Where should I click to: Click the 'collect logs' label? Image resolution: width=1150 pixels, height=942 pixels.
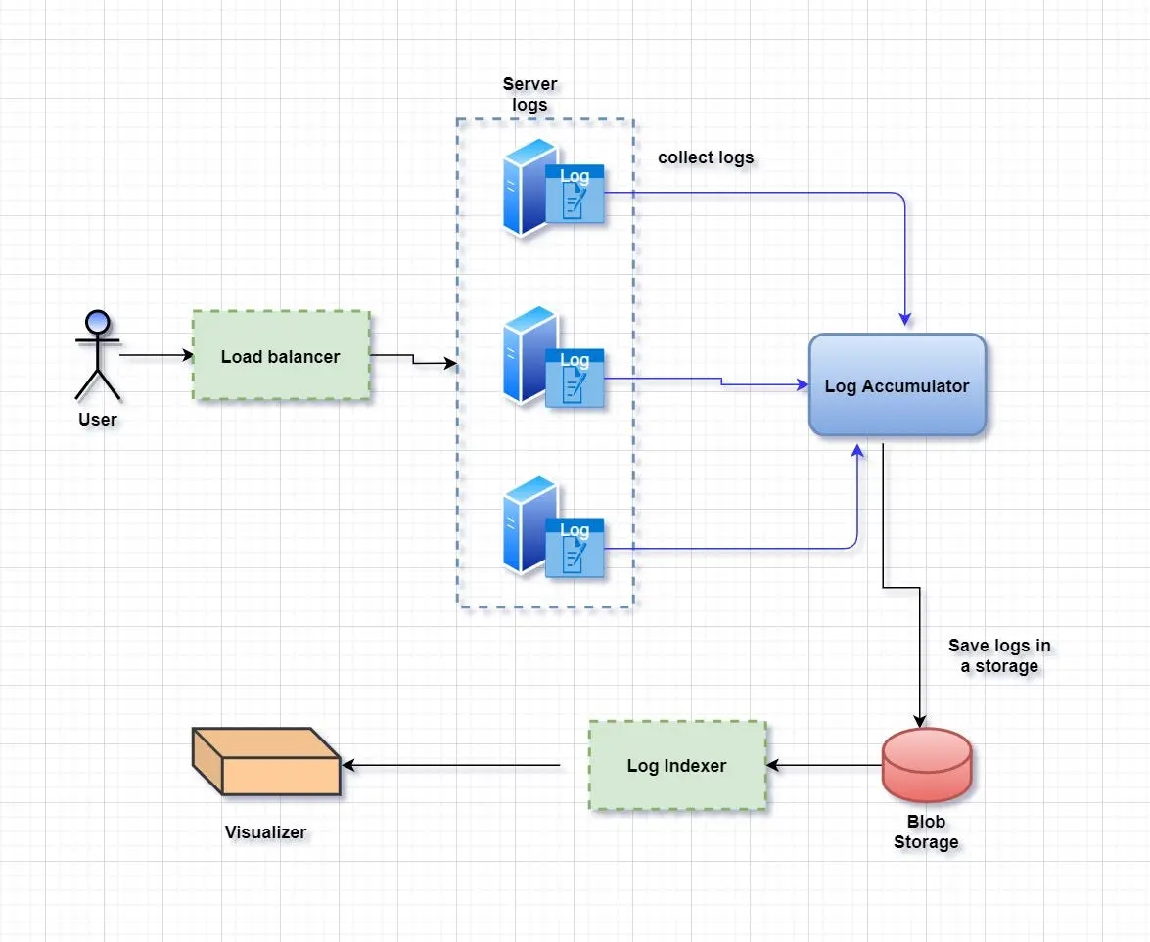[x=706, y=157]
